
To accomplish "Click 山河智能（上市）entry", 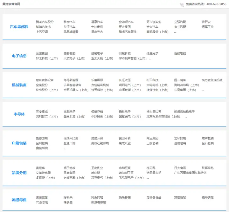I will [x=130, y=90].
